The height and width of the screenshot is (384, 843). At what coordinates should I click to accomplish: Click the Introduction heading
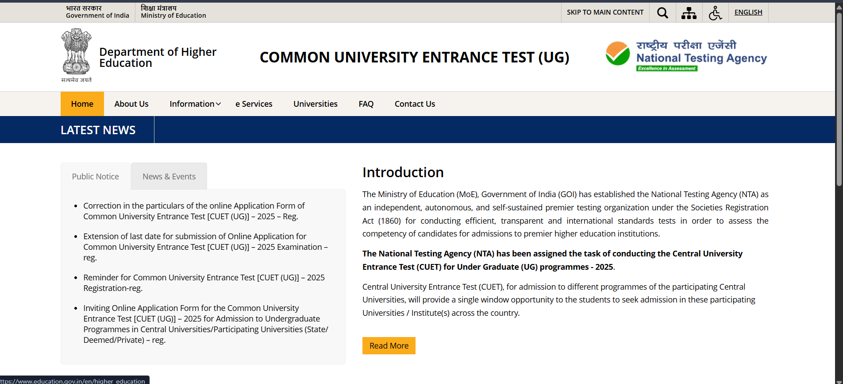403,172
